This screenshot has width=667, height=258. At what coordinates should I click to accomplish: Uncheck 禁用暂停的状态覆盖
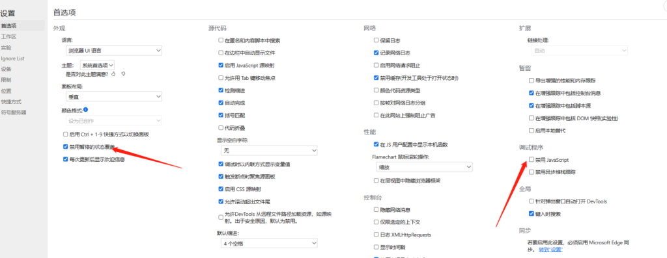[x=66, y=147]
